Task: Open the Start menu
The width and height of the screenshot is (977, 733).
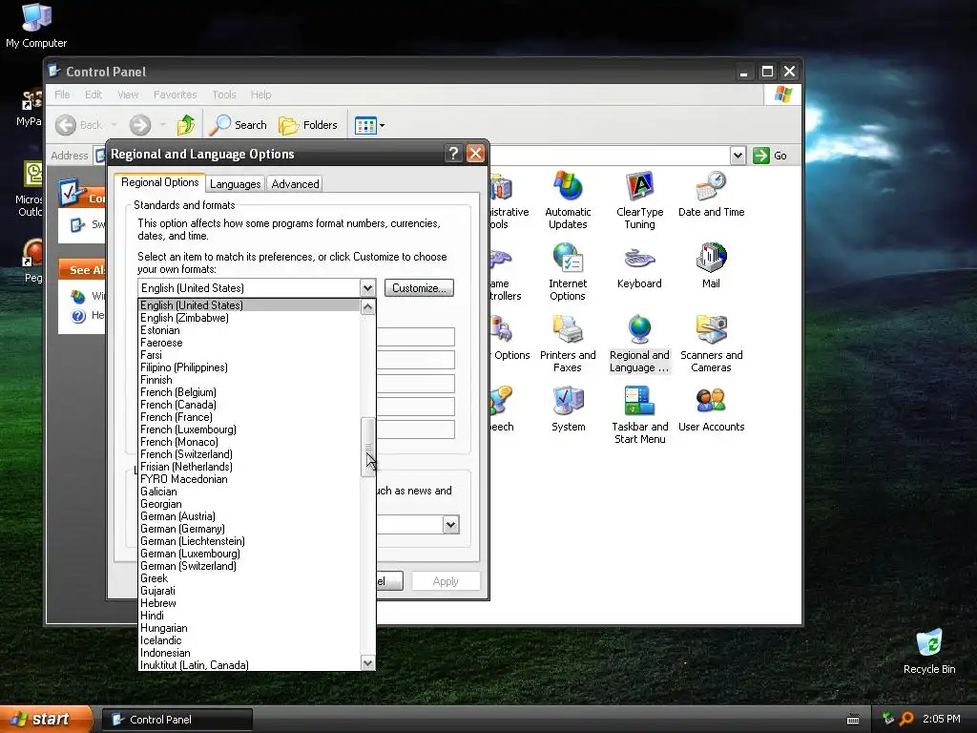Action: (x=46, y=720)
